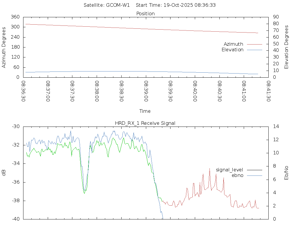The image size is (300, 225).
Task: Click the 08:36:30 time tick label
Action: coord(23,91)
